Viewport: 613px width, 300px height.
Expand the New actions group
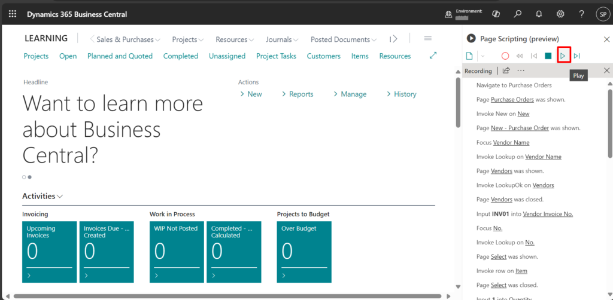click(x=251, y=94)
